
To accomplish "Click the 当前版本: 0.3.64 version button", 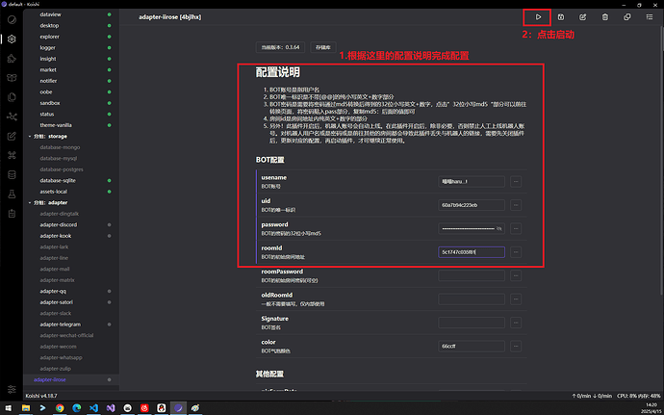I will pos(280,47).
